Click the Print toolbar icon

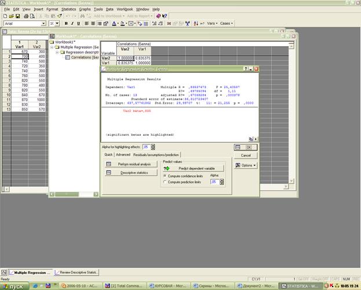(x=26, y=16)
